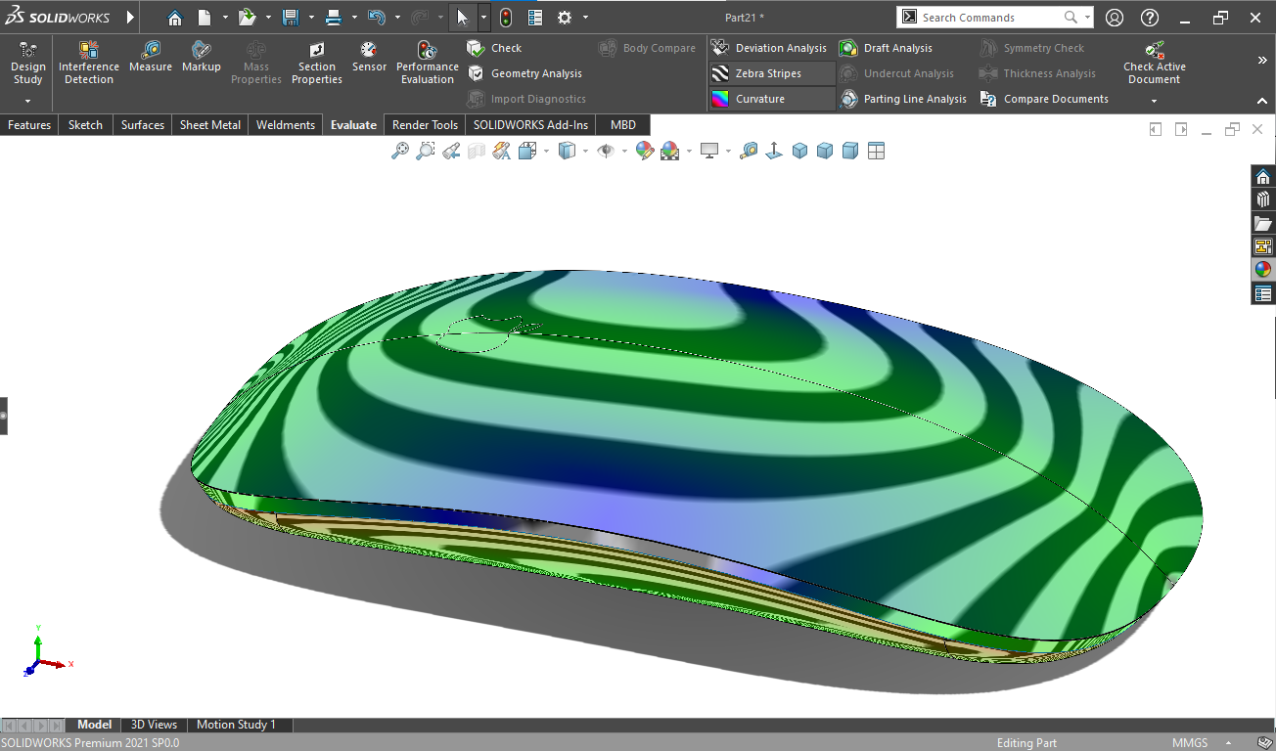Launch Interference Detection tool

(x=89, y=63)
